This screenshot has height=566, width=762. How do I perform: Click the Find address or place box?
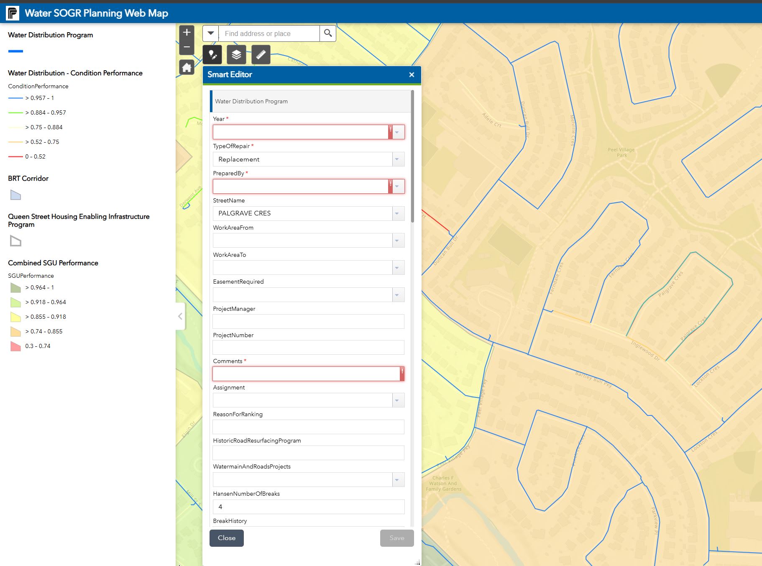click(x=269, y=33)
